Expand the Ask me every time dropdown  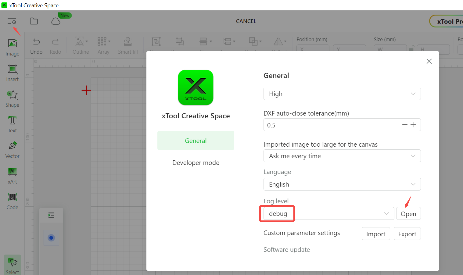[x=342, y=156]
